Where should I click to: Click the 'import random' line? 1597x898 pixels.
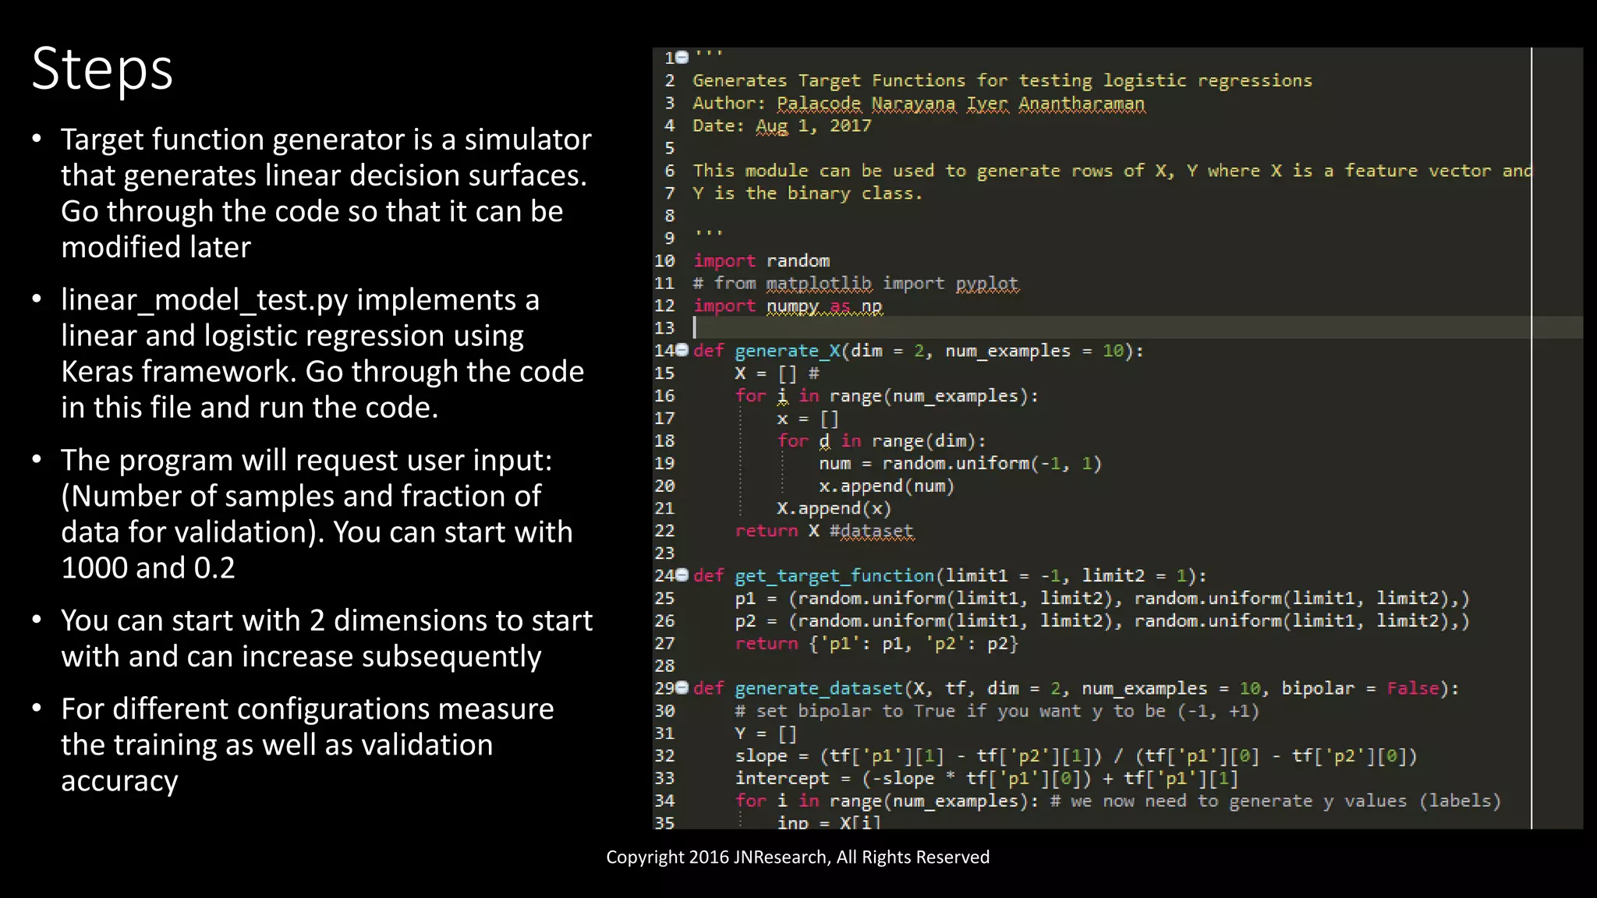(762, 260)
